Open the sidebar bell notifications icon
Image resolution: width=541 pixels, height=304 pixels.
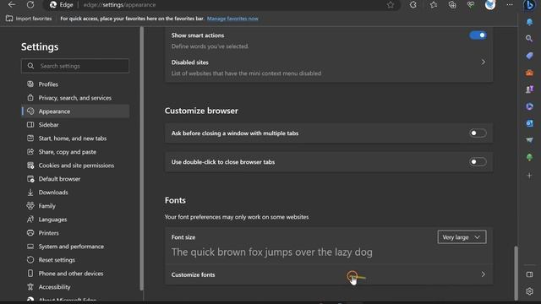(529, 22)
